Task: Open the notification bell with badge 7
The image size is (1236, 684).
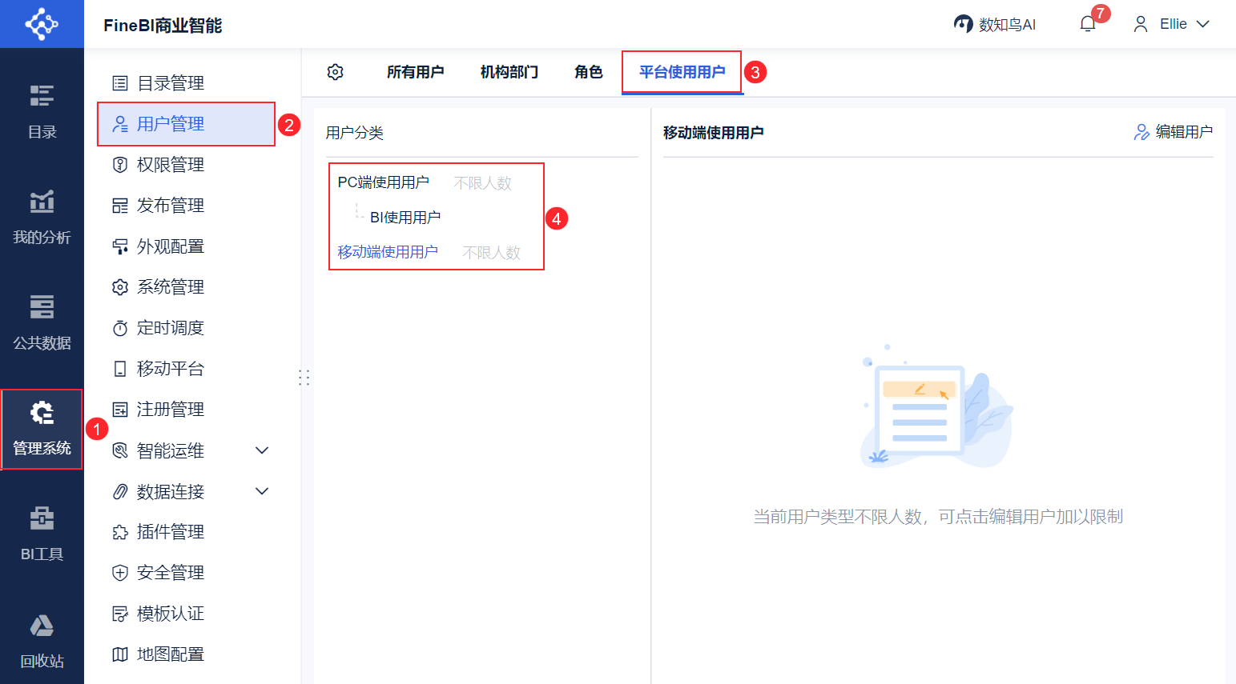Action: [1087, 23]
